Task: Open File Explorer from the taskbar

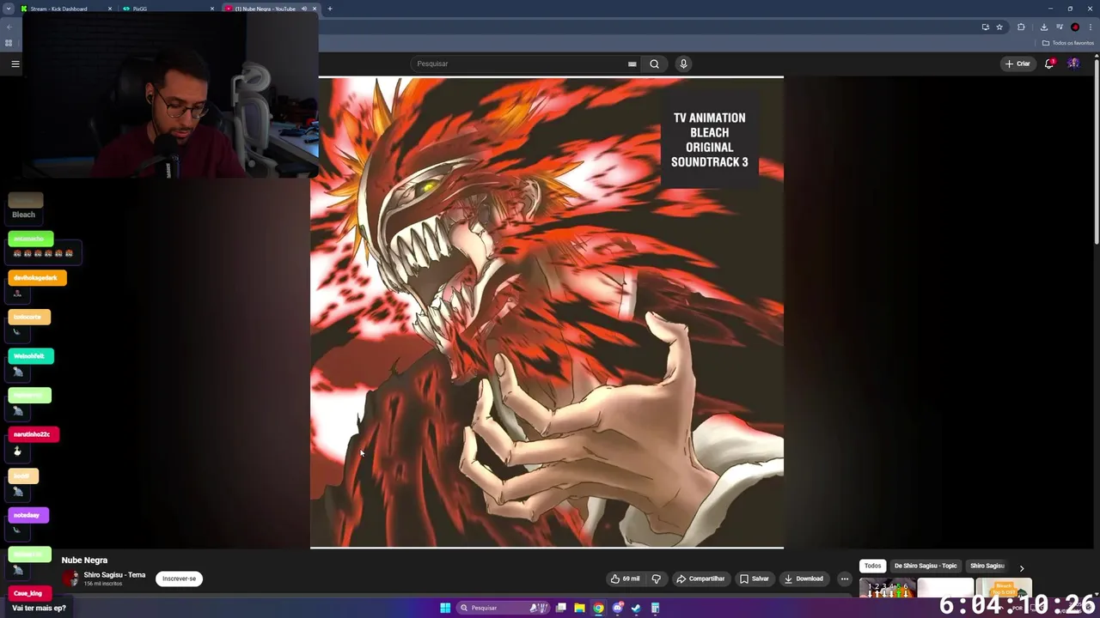Action: click(579, 608)
